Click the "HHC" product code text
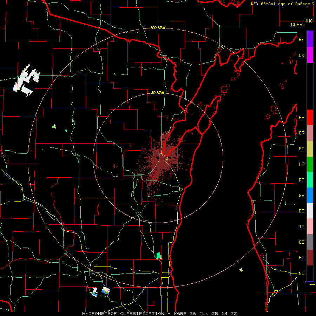This screenshot has width=316, height=316. 309,21
